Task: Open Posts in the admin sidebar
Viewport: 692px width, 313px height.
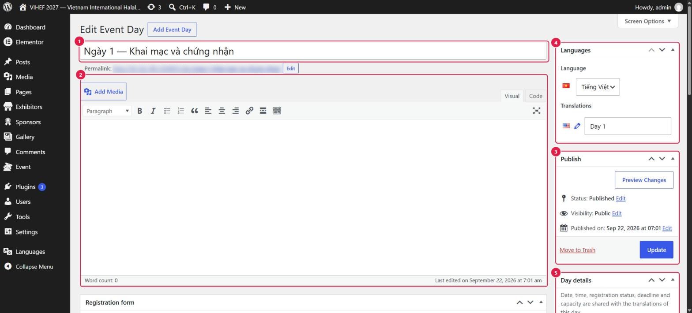Action: point(23,62)
